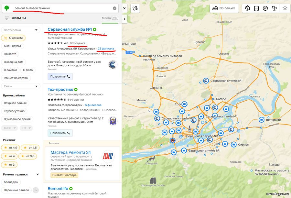Open the Remontlife listing title
This screenshot has height=198, width=291.
point(58,189)
